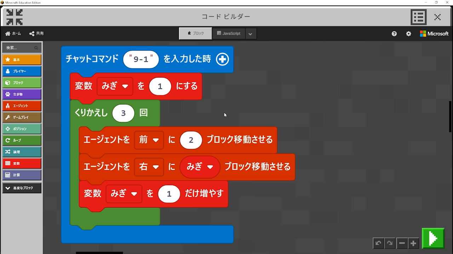Image resolution: width=453 pixels, height=254 pixels.
Task: Open the list view icon in header
Action: click(418, 17)
